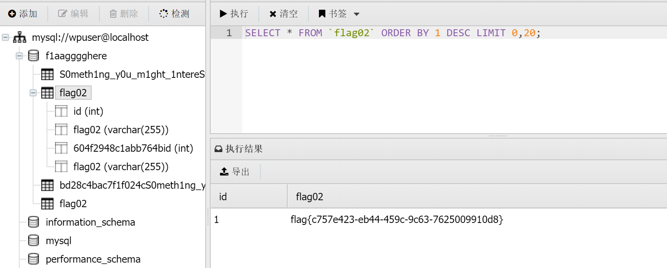Click the information_schema database icon
667x268 pixels.
[34, 222]
